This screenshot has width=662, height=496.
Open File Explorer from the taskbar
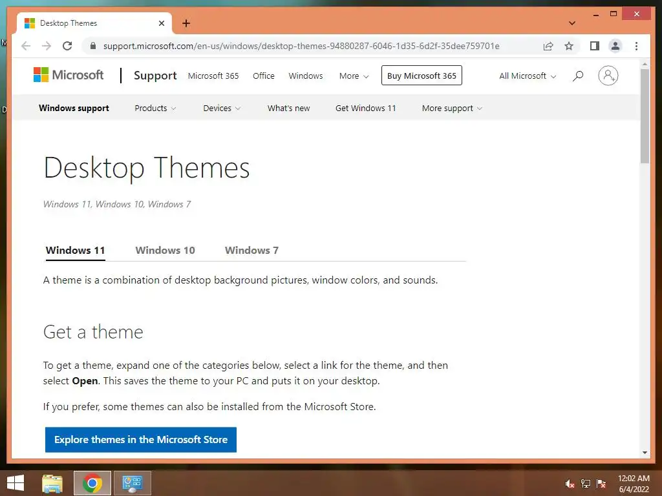pos(52,483)
